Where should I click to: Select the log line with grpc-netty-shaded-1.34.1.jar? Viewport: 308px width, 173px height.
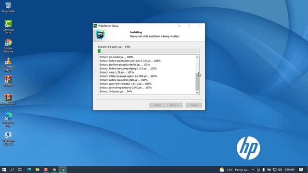click(x=125, y=84)
